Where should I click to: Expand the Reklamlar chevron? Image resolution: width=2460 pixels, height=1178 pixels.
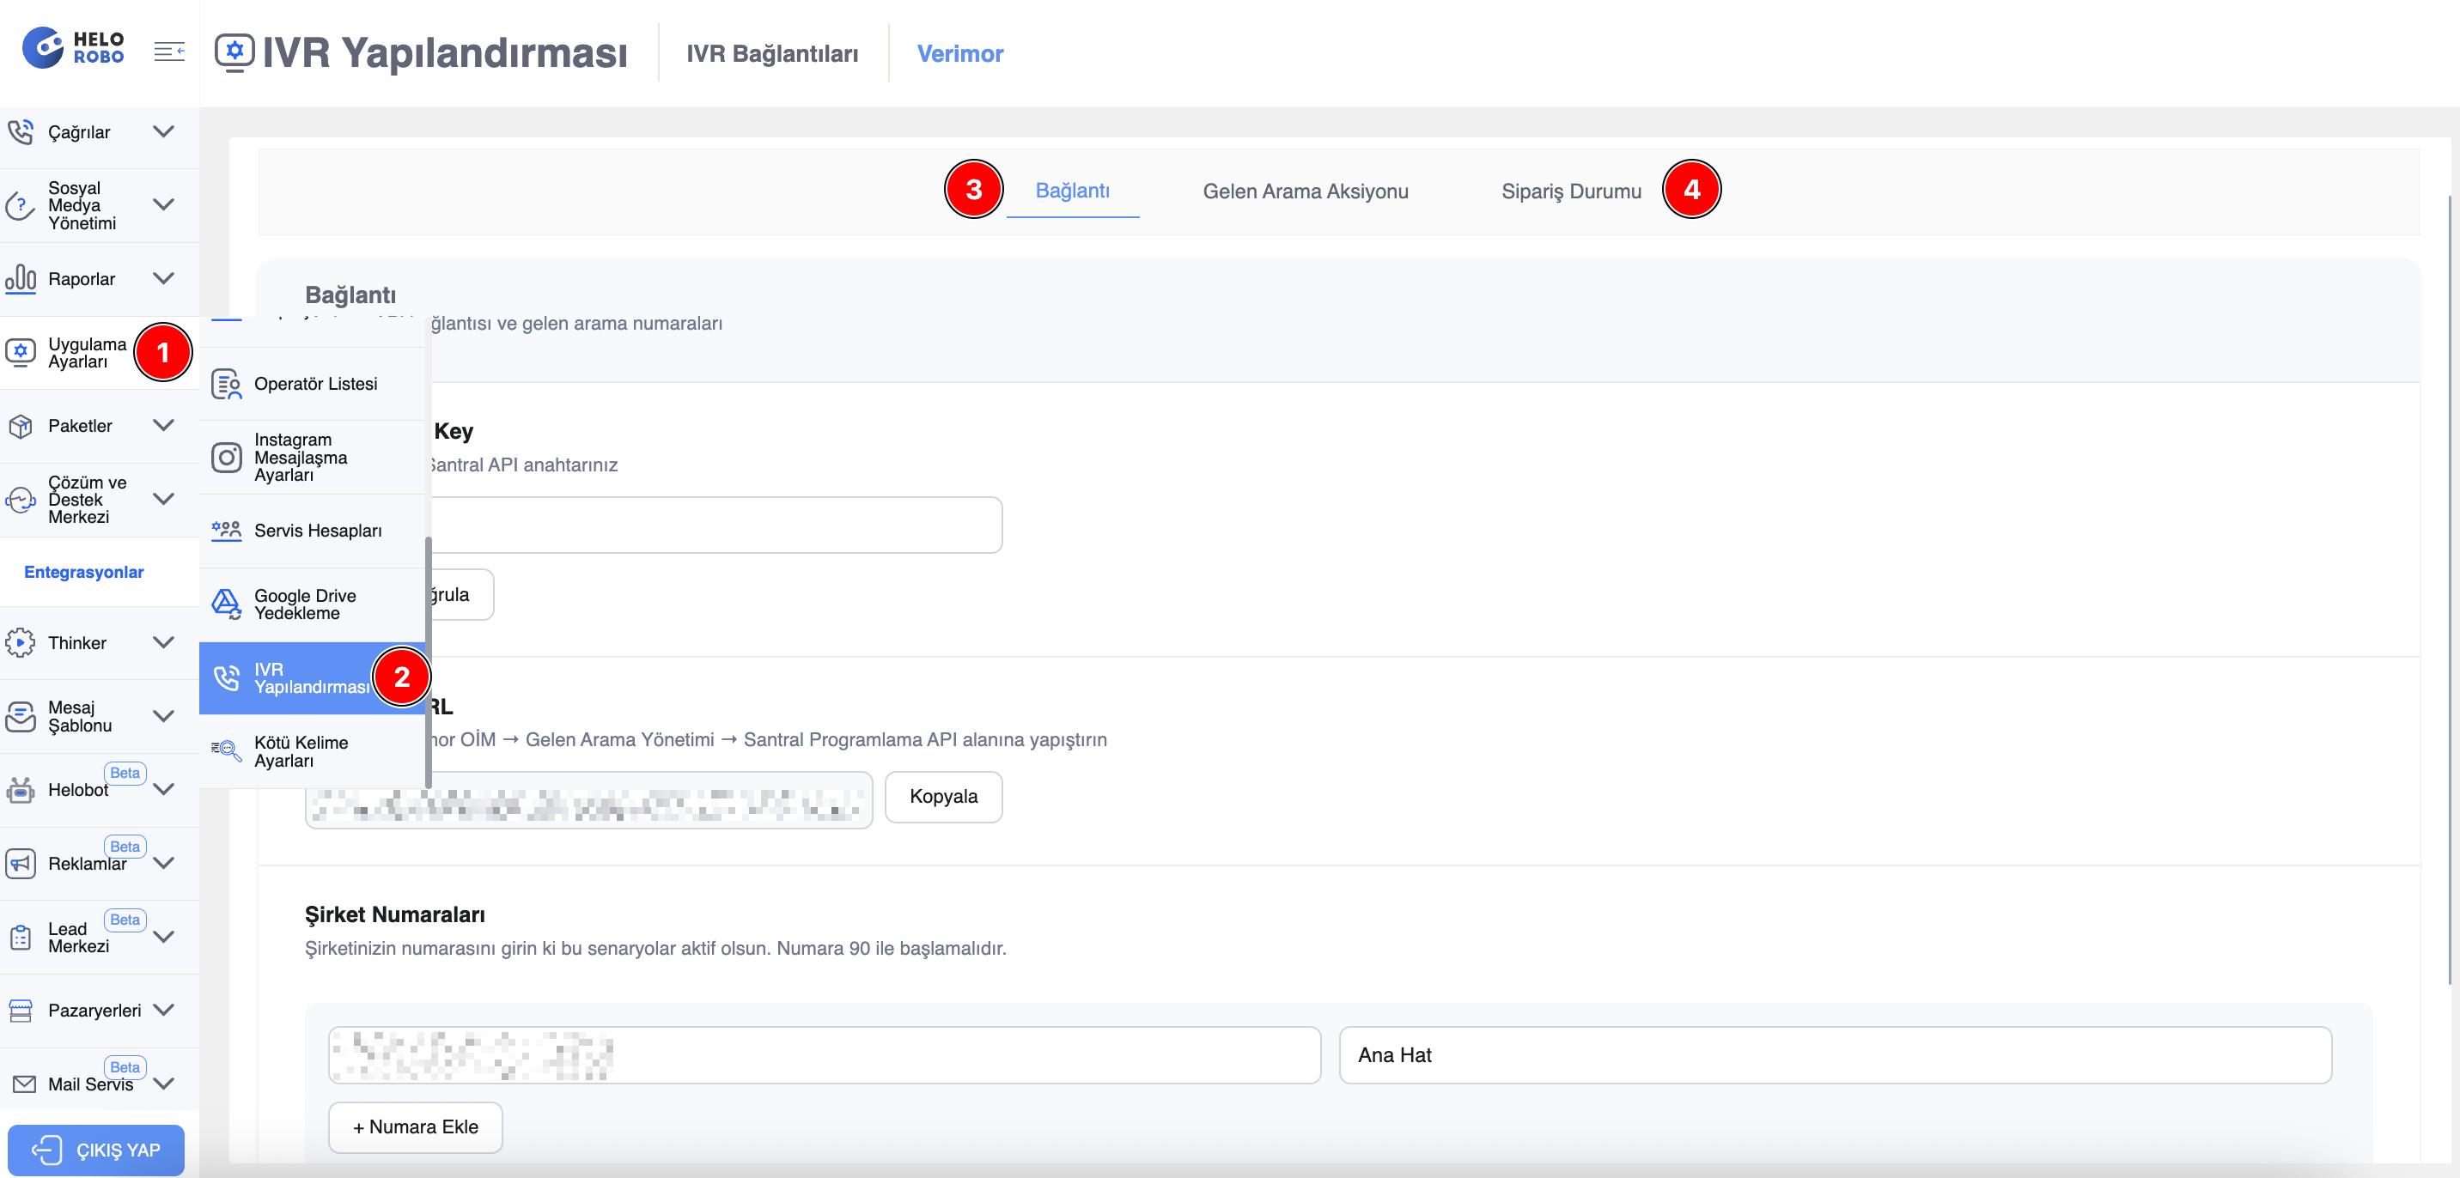tap(164, 863)
